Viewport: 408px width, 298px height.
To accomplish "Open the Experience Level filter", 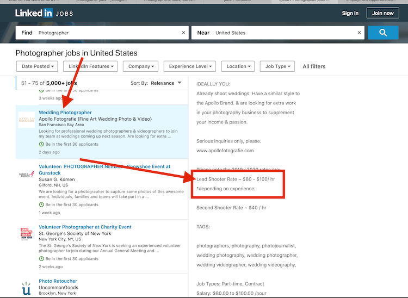I will [x=189, y=66].
